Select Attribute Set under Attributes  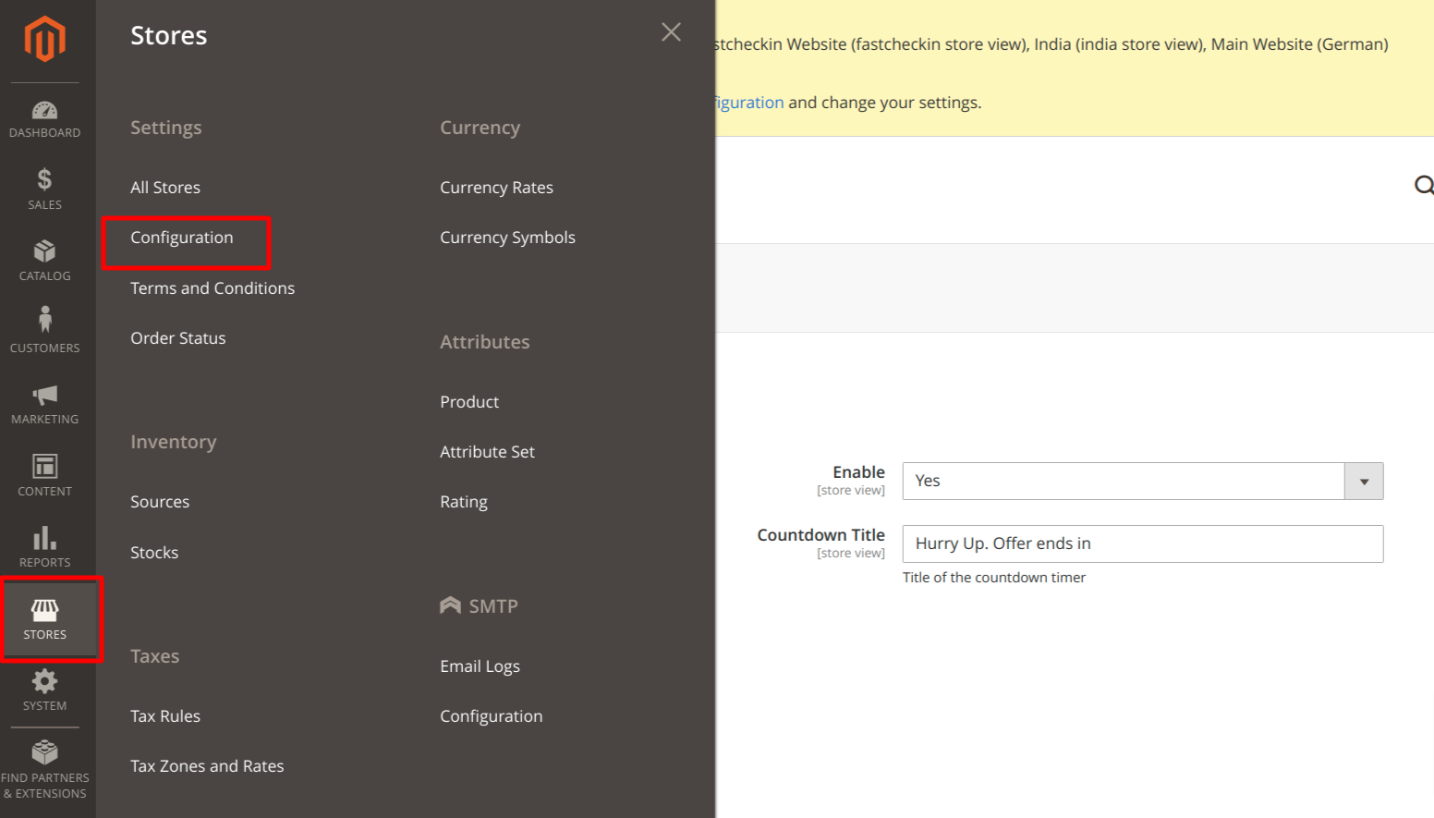click(x=487, y=452)
